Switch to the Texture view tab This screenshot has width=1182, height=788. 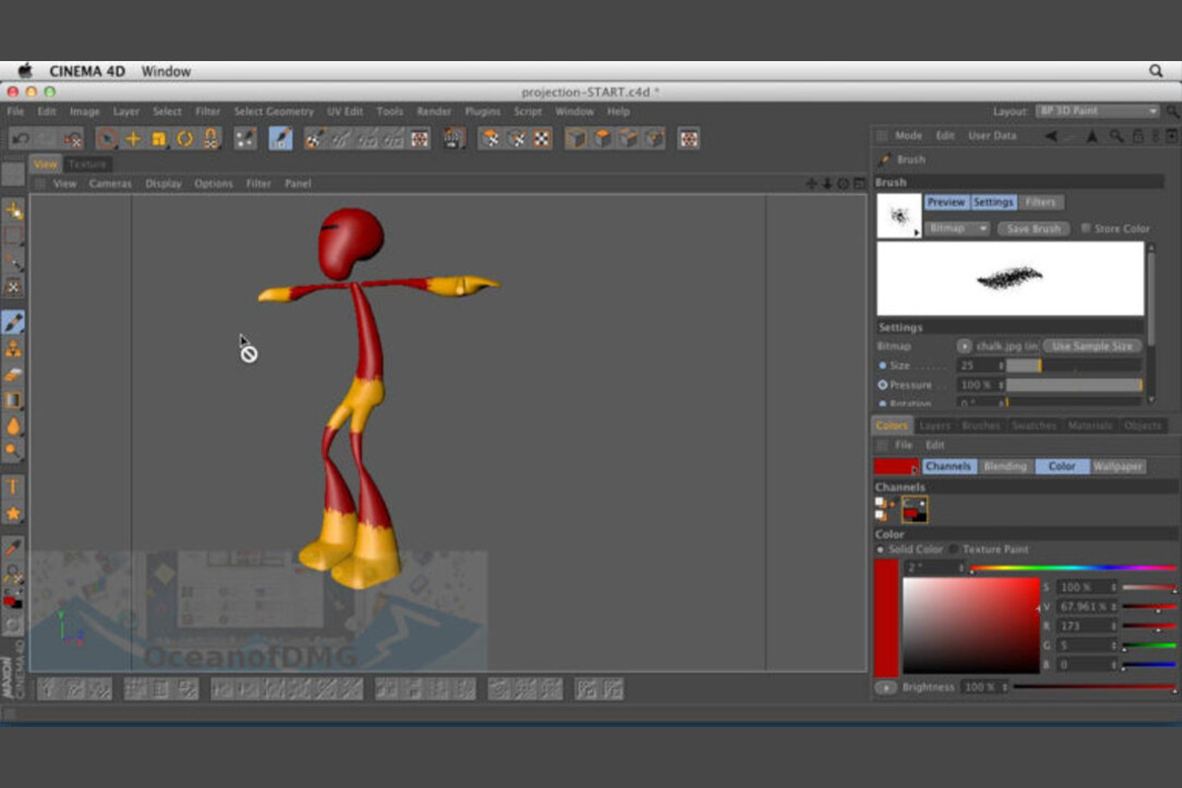[87, 164]
